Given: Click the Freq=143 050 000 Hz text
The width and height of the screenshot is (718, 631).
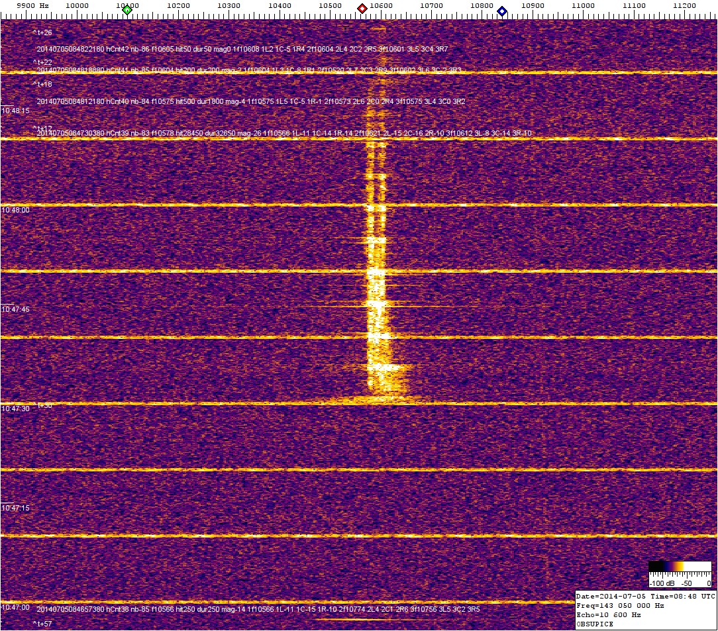Looking at the screenshot, I should tap(620, 606).
